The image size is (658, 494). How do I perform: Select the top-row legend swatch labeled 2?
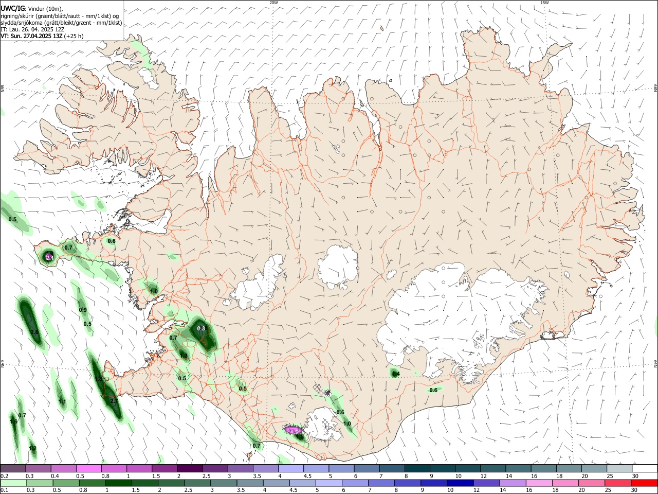[190, 468]
